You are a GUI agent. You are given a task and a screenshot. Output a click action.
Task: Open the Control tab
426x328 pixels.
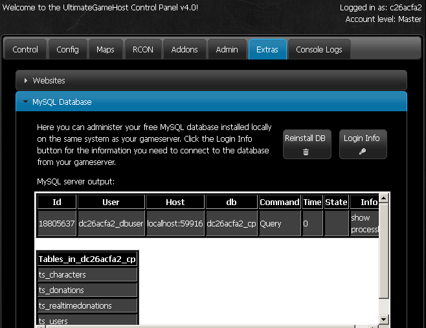pos(25,49)
